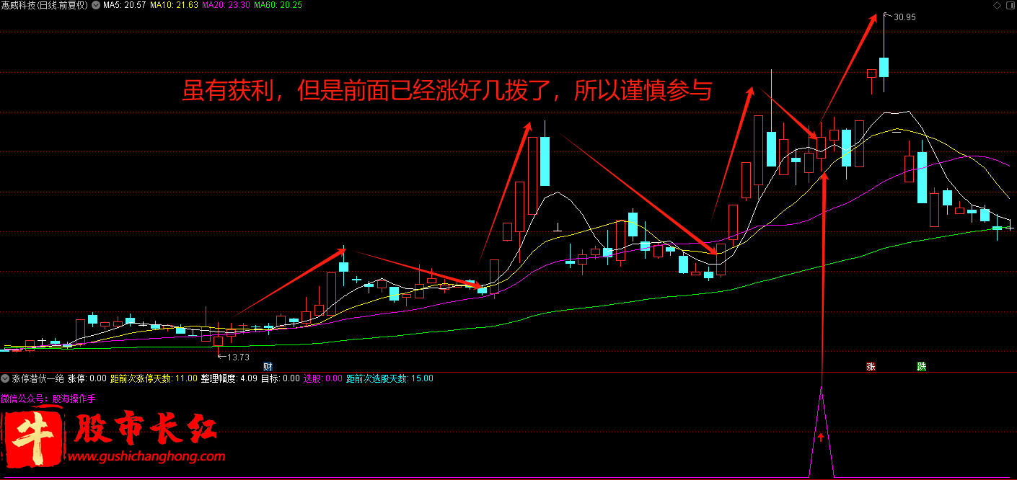Open the 涨 marker on the time axis
The height and width of the screenshot is (480, 1017).
(x=871, y=367)
